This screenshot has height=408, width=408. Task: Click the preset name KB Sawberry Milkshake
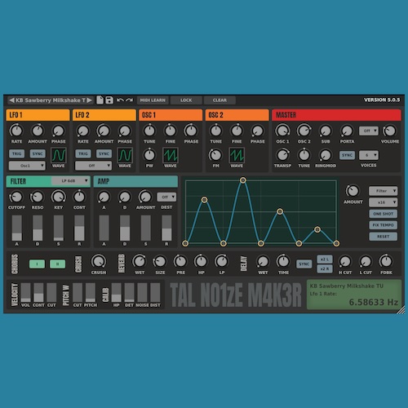[51, 100]
